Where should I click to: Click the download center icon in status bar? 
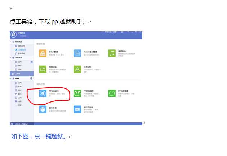pos(12,124)
